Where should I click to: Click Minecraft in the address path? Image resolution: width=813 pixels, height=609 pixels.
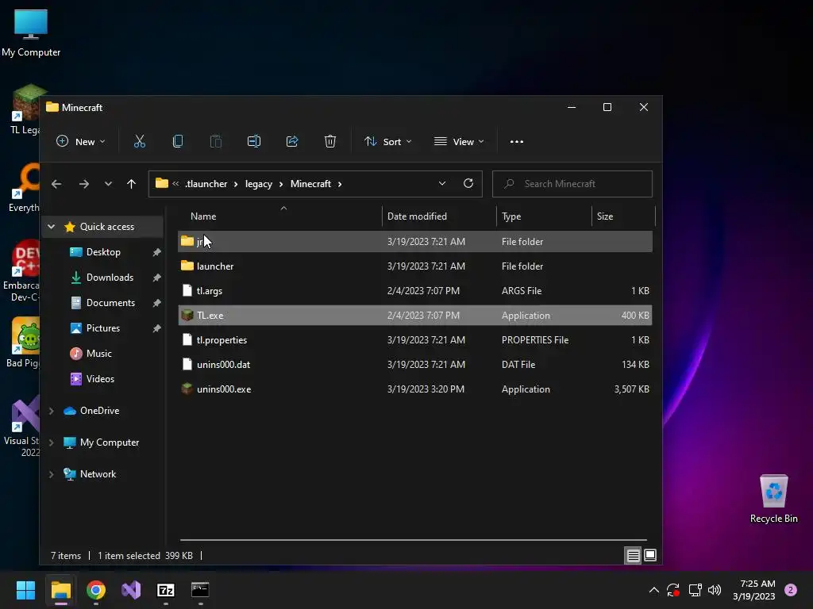tap(310, 184)
